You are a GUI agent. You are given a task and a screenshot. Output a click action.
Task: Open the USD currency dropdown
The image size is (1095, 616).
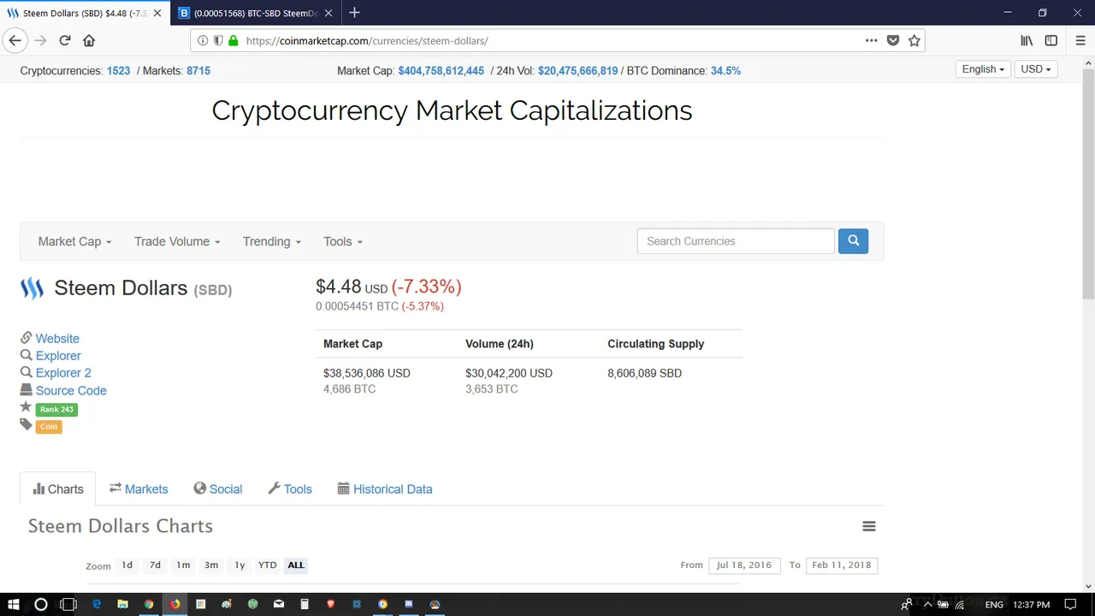[x=1035, y=69]
